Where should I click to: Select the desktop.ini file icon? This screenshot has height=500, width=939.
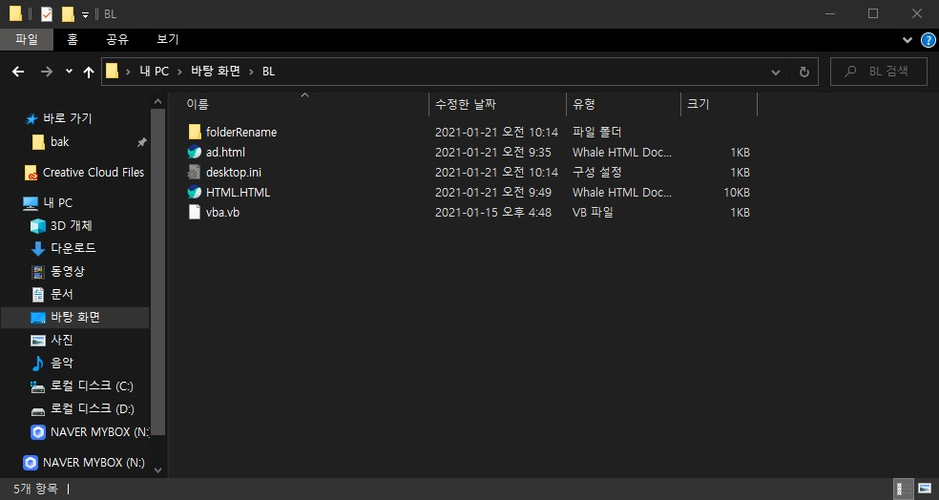pyautogui.click(x=195, y=173)
